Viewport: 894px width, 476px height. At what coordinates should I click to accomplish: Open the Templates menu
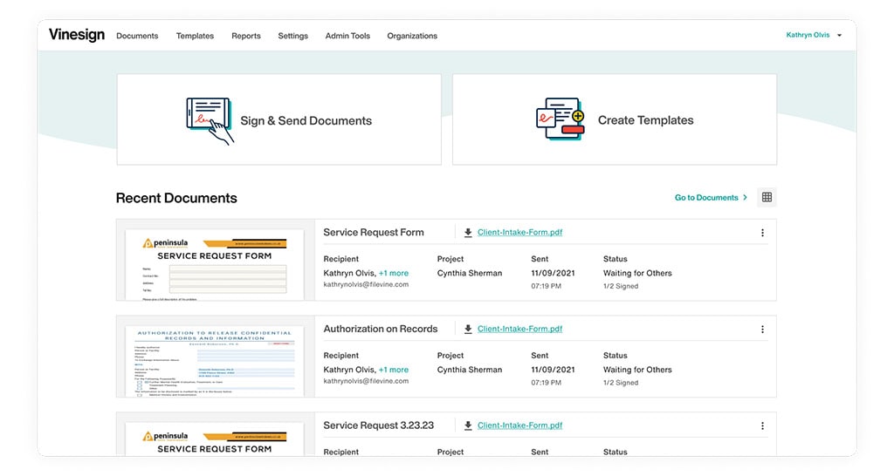coord(195,36)
